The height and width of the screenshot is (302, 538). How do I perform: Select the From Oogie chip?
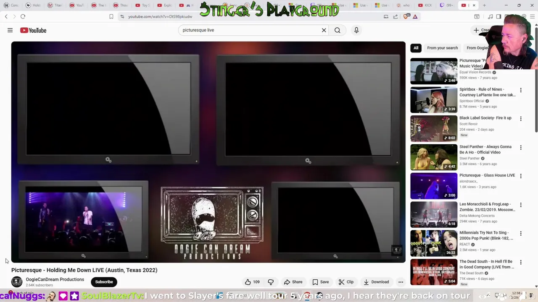pos(477,48)
